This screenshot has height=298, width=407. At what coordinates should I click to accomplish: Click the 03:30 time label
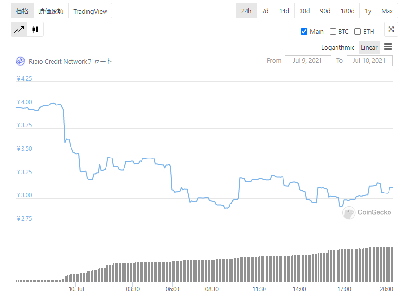coord(133,289)
